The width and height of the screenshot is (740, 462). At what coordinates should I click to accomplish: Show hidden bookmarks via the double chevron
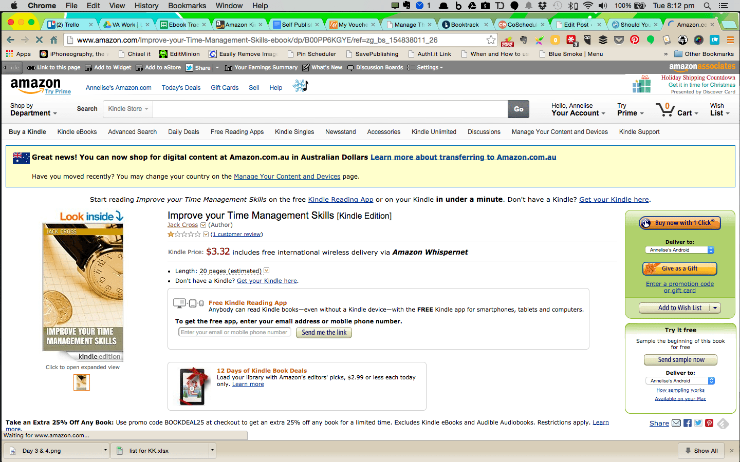(x=666, y=54)
